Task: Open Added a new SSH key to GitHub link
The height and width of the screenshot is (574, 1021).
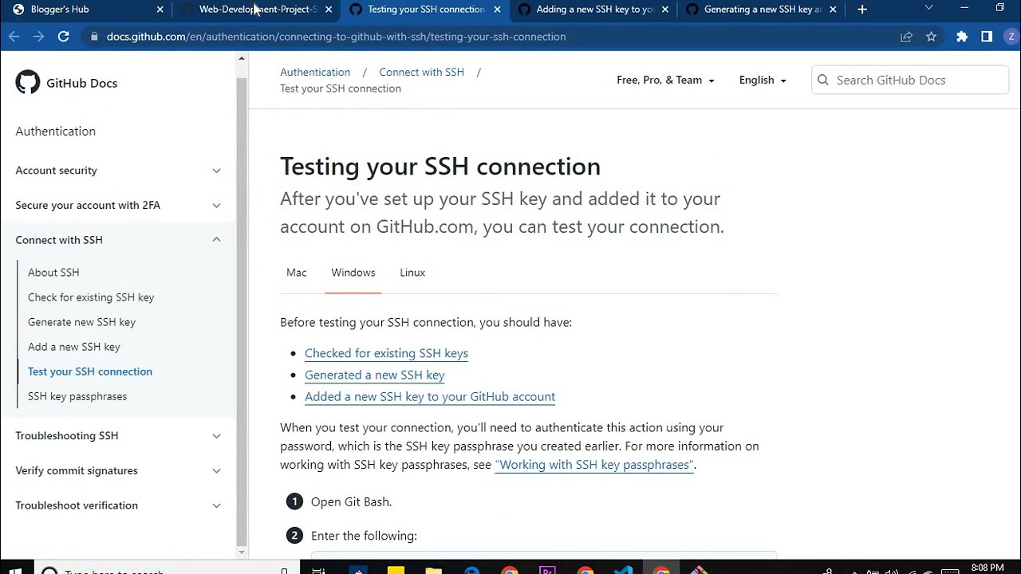Action: point(430,396)
